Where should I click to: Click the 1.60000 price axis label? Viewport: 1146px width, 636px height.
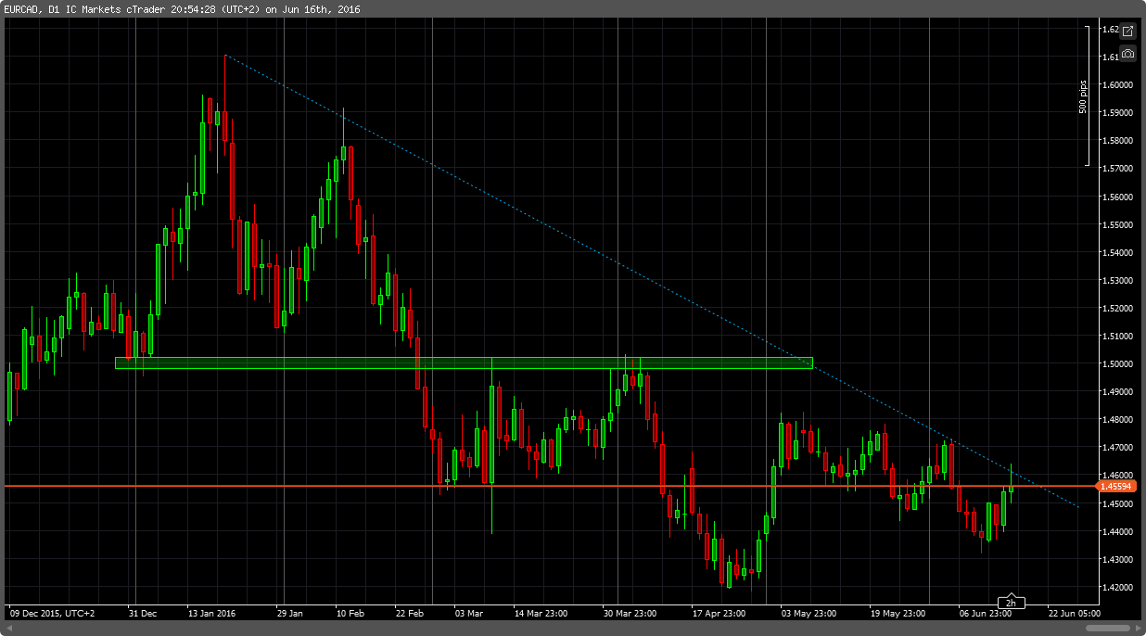tap(1119, 85)
